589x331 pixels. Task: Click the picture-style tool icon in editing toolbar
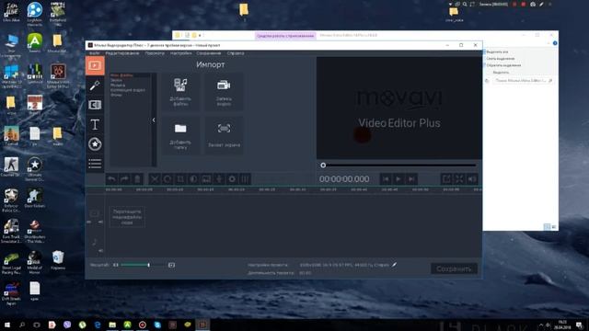point(206,179)
